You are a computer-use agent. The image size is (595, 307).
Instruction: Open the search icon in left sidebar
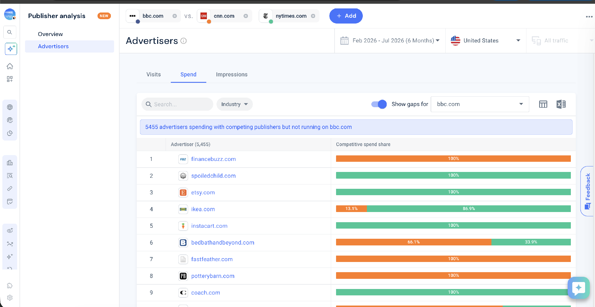(10, 32)
